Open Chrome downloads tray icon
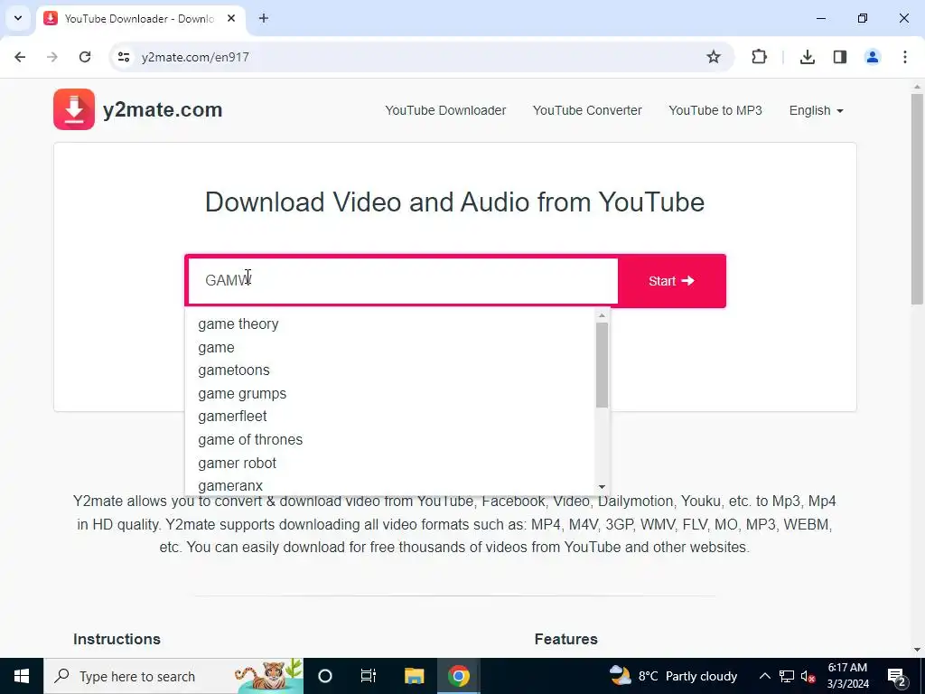The width and height of the screenshot is (925, 694). click(807, 57)
